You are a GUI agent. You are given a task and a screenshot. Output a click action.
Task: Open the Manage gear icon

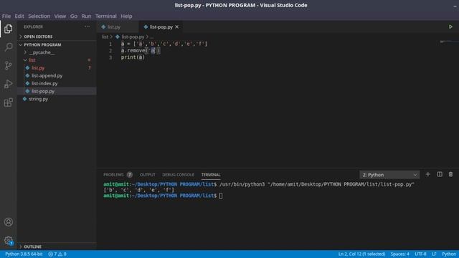[x=8, y=241]
